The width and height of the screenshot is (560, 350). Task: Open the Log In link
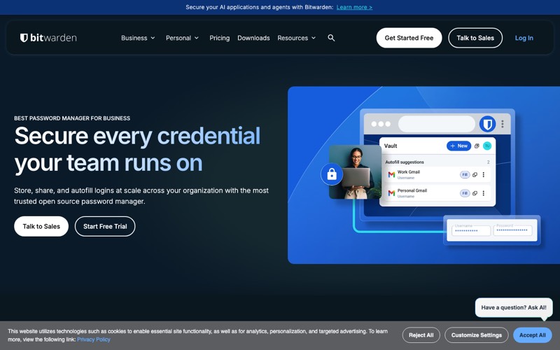[x=524, y=38]
